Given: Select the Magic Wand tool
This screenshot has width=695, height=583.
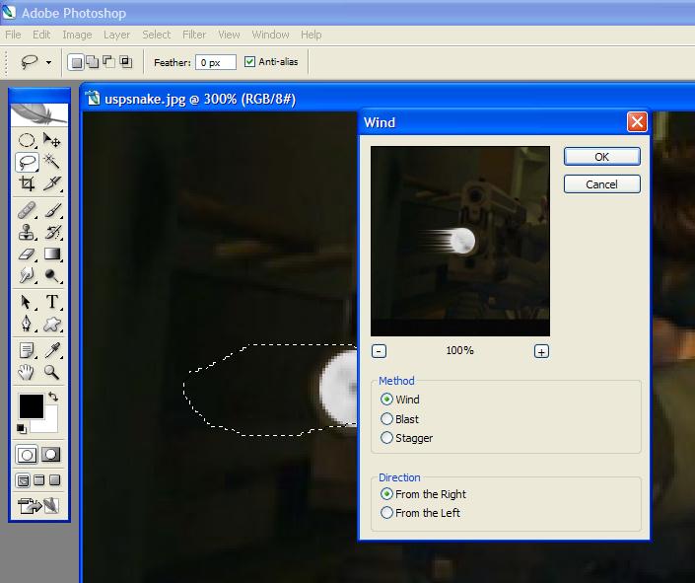Looking at the screenshot, I should (52, 163).
